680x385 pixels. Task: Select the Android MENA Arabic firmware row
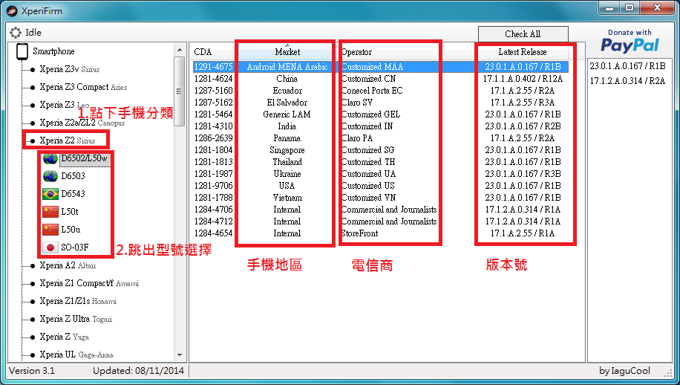point(380,67)
